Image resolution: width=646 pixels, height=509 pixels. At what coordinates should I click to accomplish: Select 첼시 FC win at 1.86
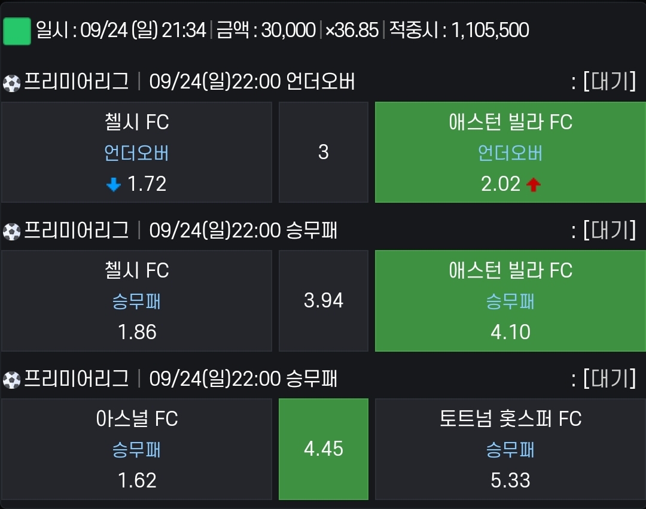137,301
